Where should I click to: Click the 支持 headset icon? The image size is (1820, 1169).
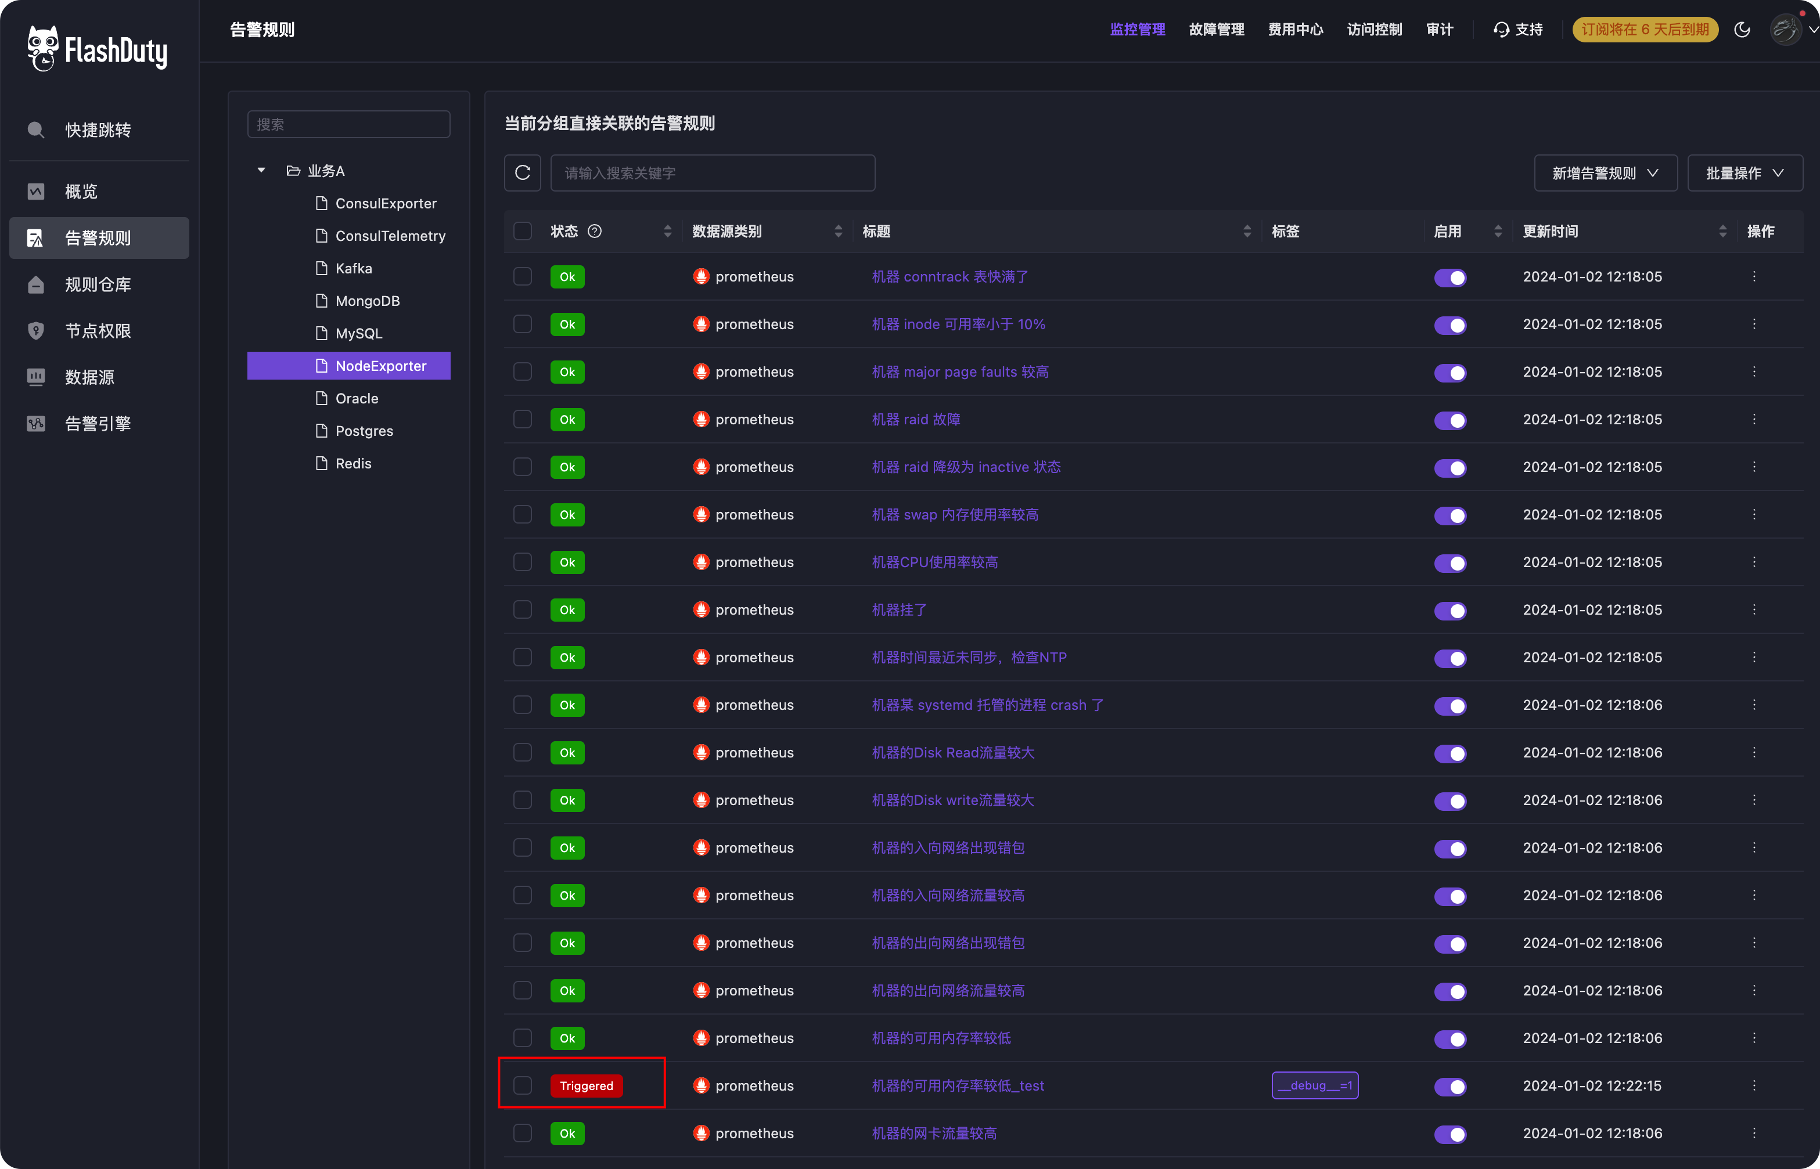coord(1501,30)
